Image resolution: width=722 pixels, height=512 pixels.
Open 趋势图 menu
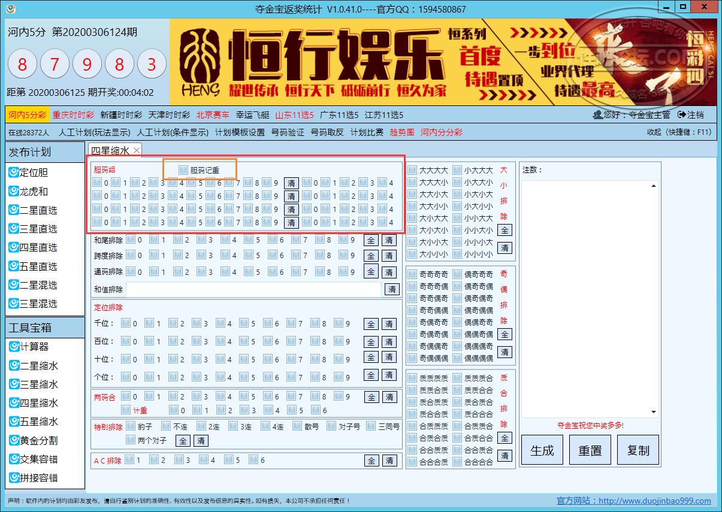pyautogui.click(x=402, y=132)
